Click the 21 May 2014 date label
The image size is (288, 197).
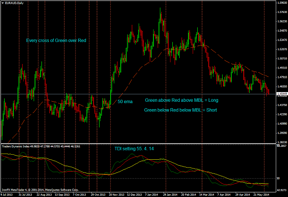coord(261,194)
